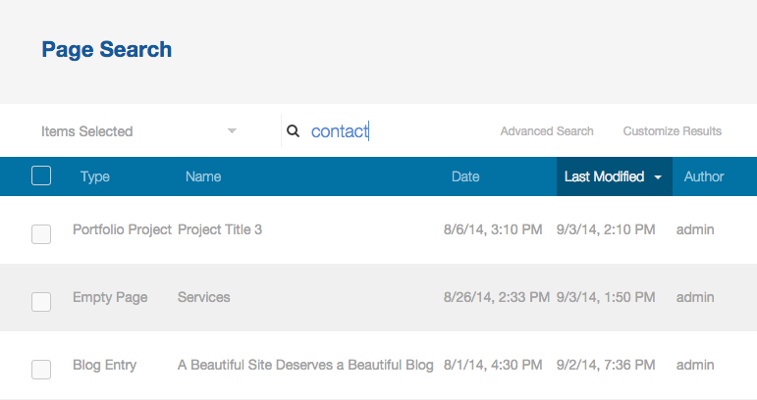The image size is (757, 400).
Task: Click the Portfolio Project type cell
Action: 122,229
